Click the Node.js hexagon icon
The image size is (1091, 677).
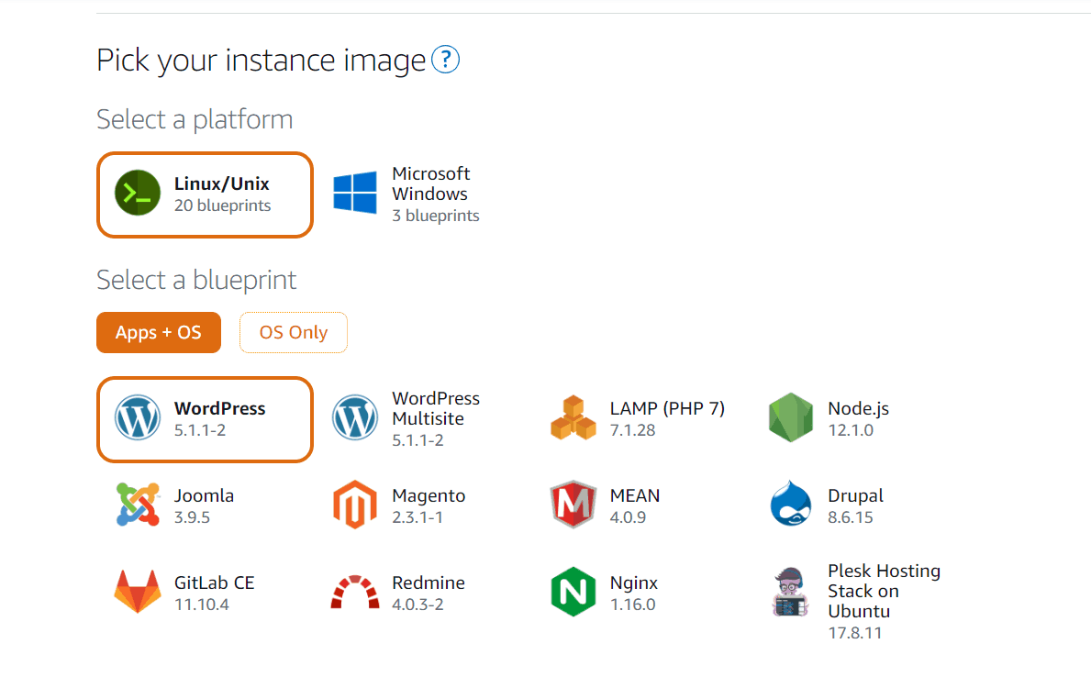pyautogui.click(x=790, y=417)
